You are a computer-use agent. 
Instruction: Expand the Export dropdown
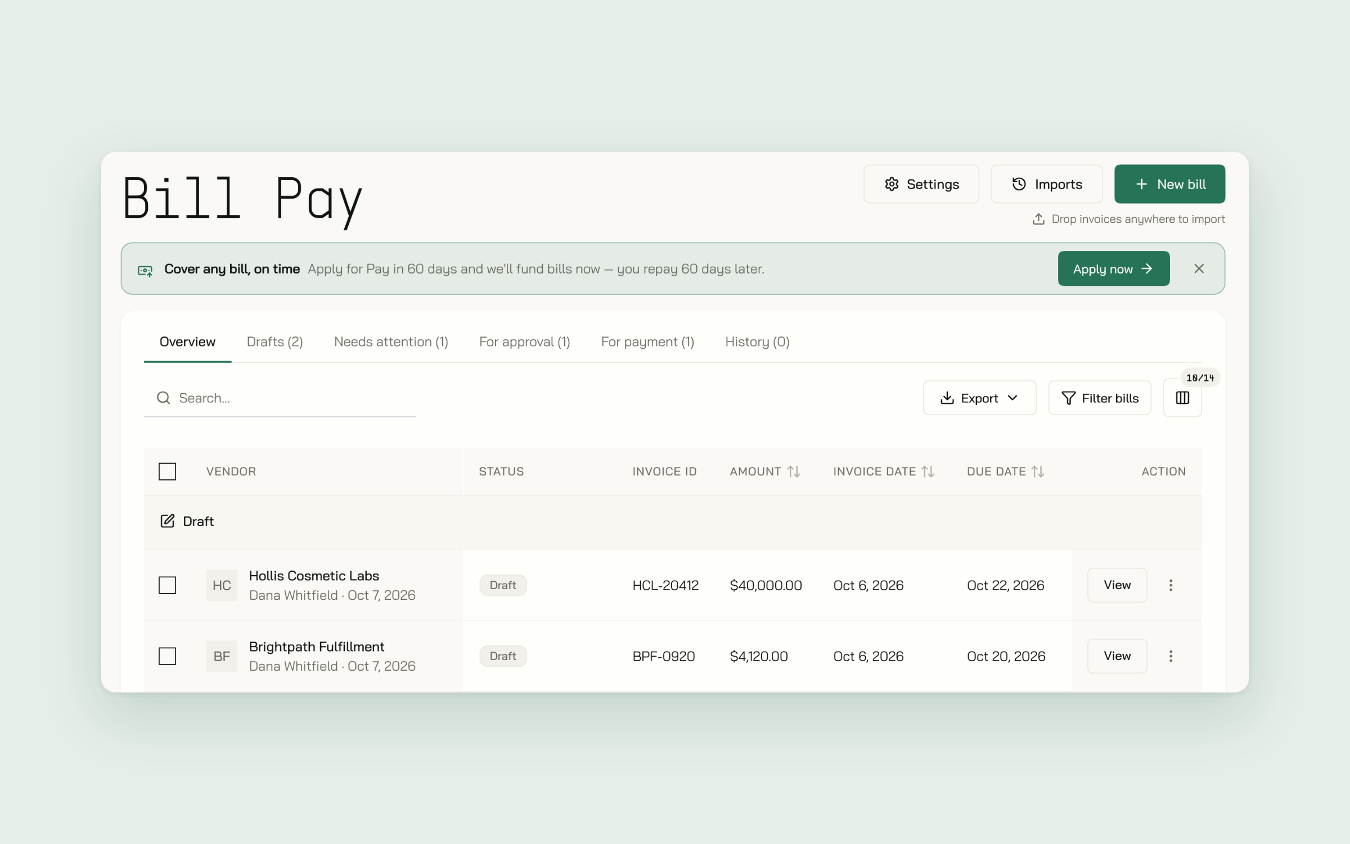click(x=979, y=398)
